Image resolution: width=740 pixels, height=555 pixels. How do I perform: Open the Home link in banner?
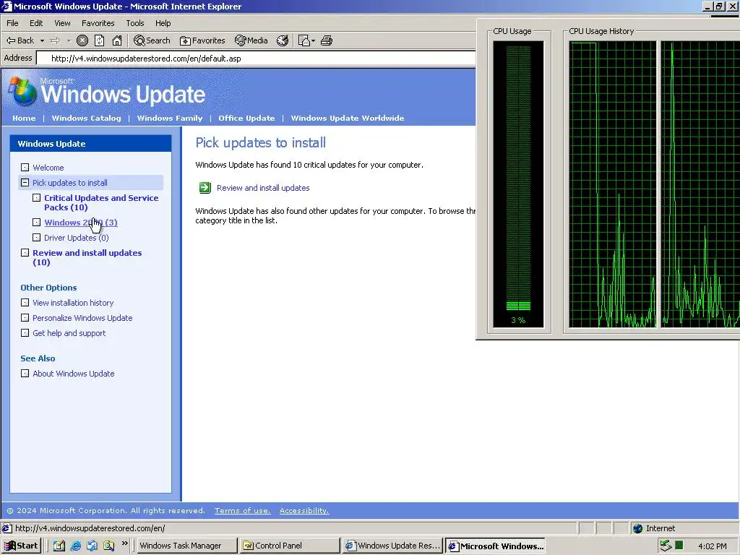pyautogui.click(x=24, y=118)
